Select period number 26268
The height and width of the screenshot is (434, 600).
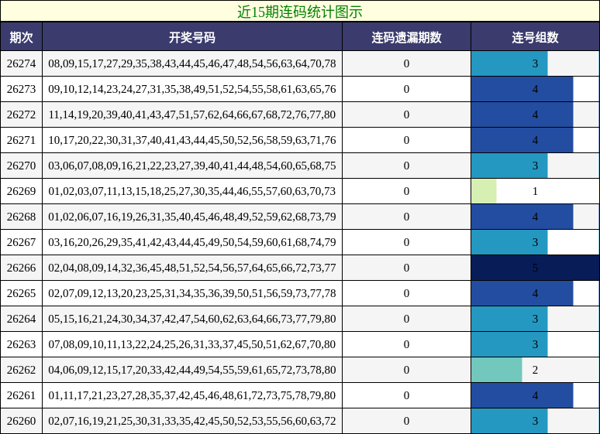click(x=21, y=217)
